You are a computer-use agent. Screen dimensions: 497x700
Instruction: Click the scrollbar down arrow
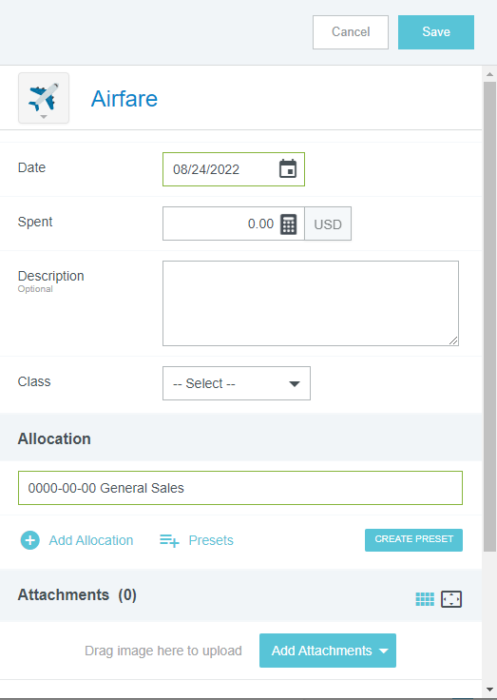(489, 689)
